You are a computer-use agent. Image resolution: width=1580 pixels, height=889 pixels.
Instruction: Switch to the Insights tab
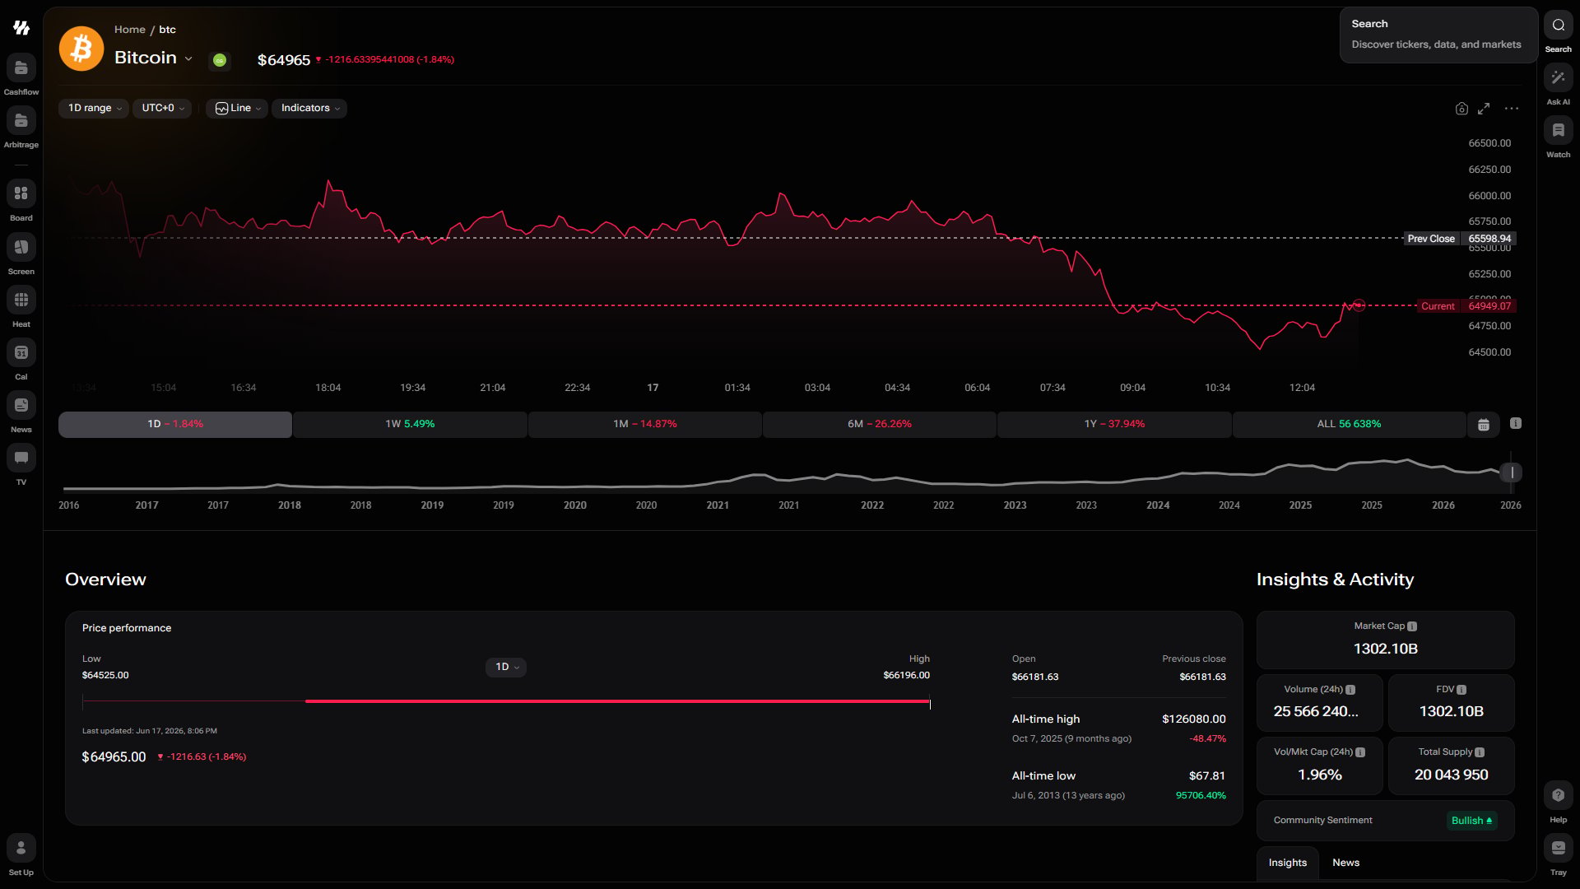point(1287,863)
